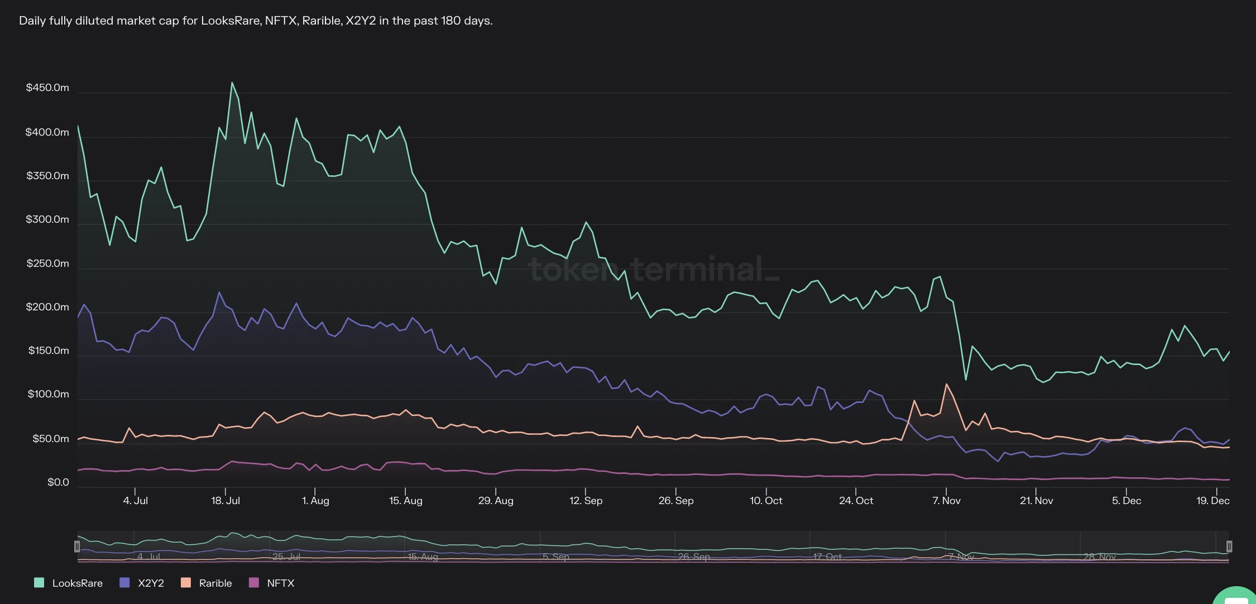
Task: Click the $400.0m y-axis label
Action: tap(47, 132)
